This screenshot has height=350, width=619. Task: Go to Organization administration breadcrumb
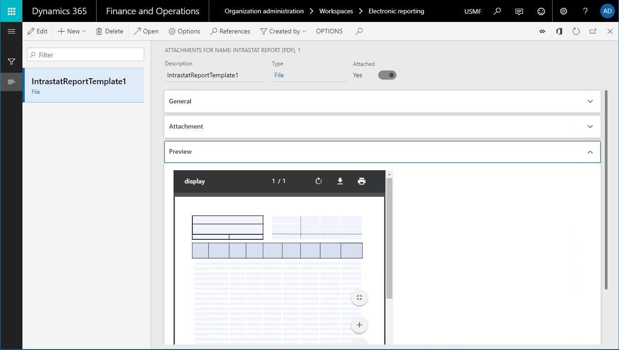(264, 11)
